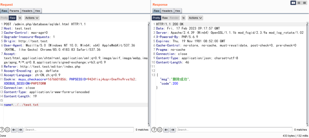Viewport: 309px width, 138px height.
Task: Click name=../../test.txt body line
Action: 21,105
